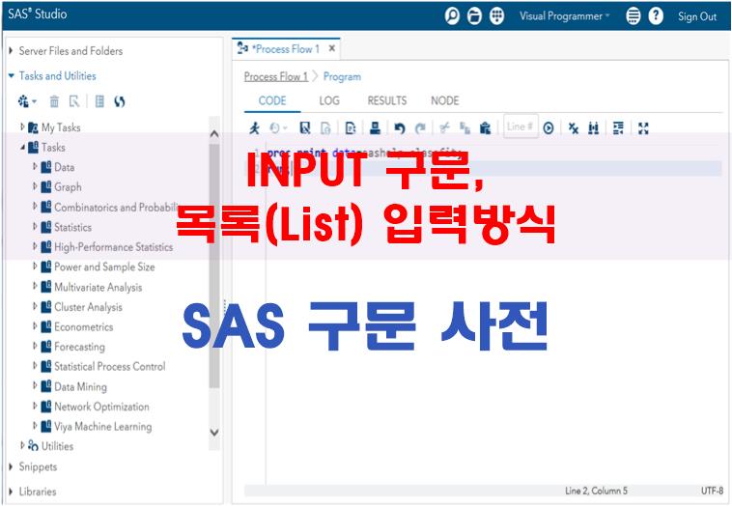This screenshot has width=732, height=506.
Task: Click the open folder icon in header
Action: (x=474, y=16)
